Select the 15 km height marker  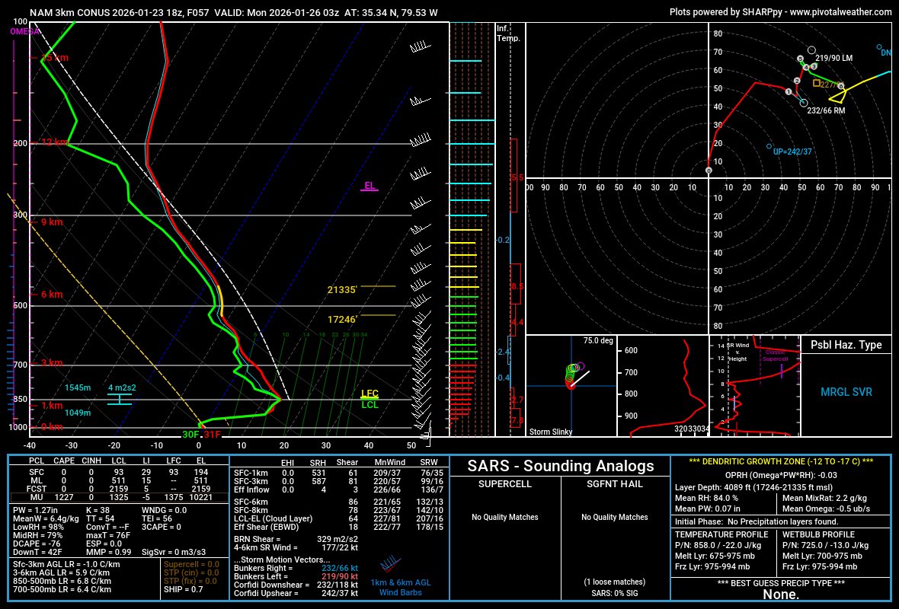54,58
